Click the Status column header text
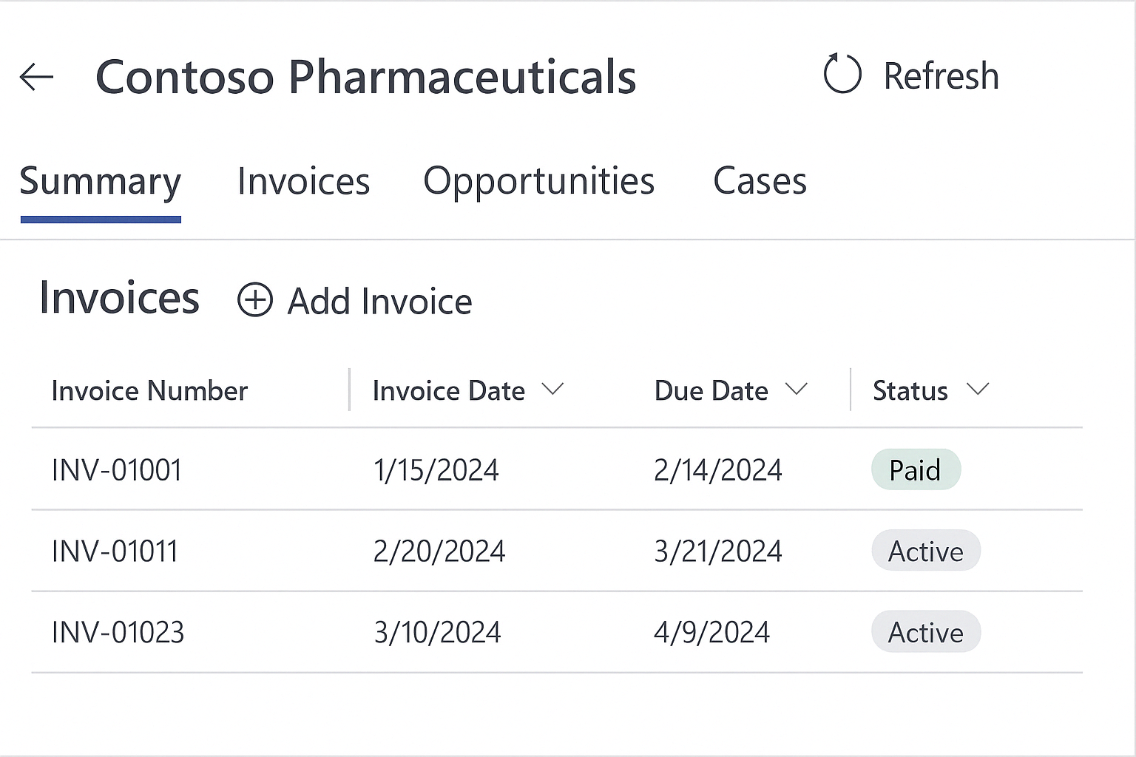This screenshot has width=1136, height=757. pyautogui.click(x=910, y=390)
